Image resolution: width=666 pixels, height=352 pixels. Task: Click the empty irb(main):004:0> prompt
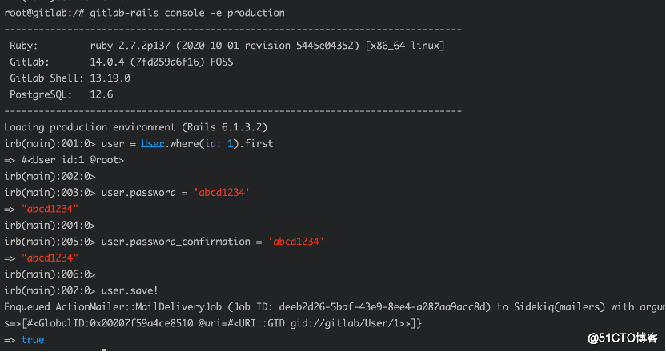coord(50,226)
